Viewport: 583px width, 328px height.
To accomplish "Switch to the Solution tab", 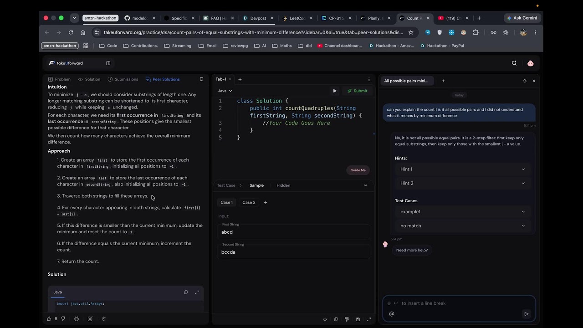I will coord(89,79).
